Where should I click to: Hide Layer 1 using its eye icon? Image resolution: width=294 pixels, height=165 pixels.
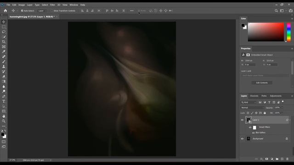242,120
